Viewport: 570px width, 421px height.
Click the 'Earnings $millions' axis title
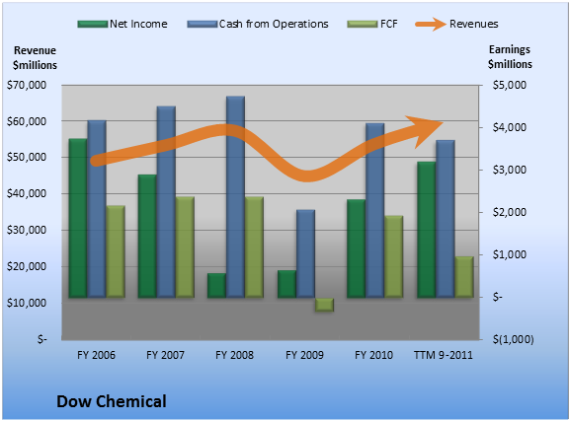[510, 57]
